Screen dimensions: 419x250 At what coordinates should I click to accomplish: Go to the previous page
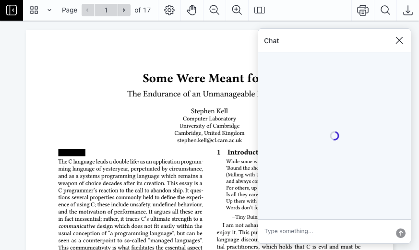click(87, 10)
